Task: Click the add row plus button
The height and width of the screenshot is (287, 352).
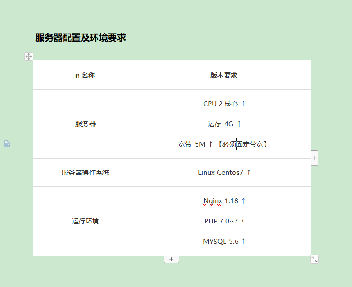Action: [x=171, y=259]
